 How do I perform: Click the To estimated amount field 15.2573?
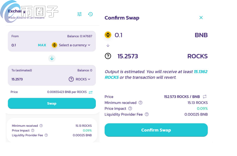coord(38,79)
